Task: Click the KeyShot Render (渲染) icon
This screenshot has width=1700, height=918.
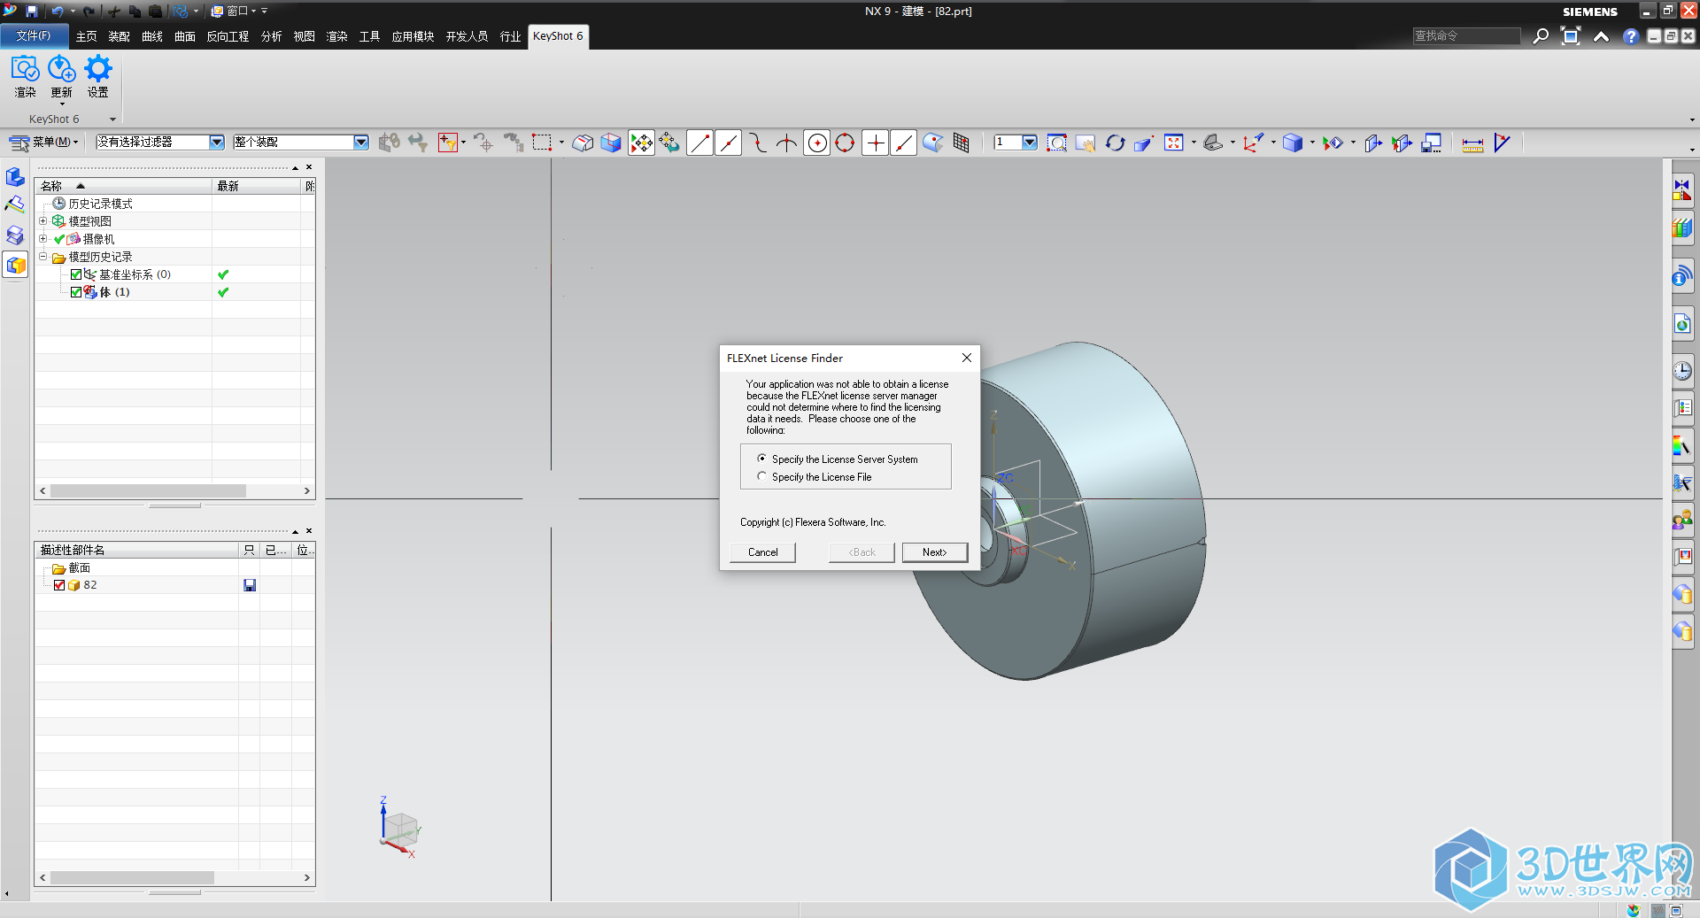Action: click(25, 76)
